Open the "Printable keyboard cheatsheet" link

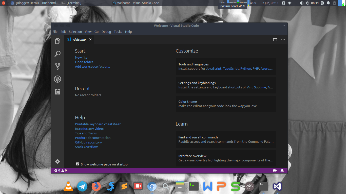pyautogui.click(x=98, y=124)
